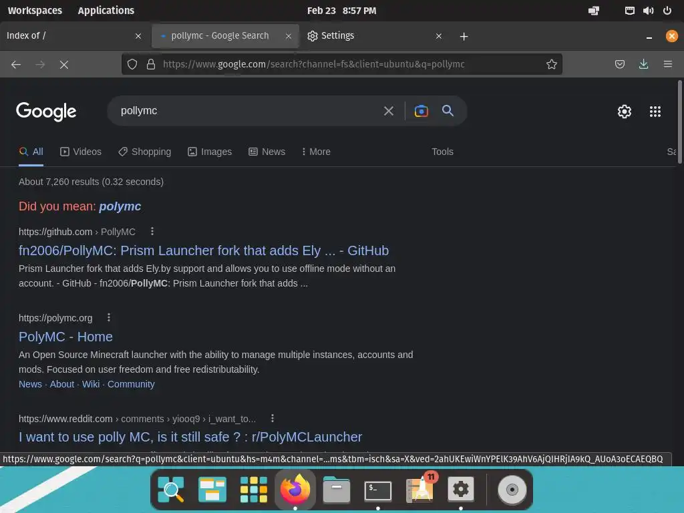
Task: Clear the Google search box
Action: click(x=388, y=111)
